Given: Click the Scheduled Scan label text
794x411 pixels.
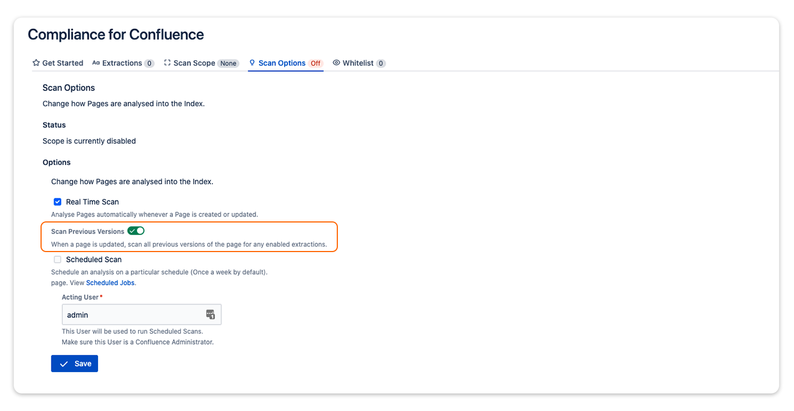Looking at the screenshot, I should point(94,260).
